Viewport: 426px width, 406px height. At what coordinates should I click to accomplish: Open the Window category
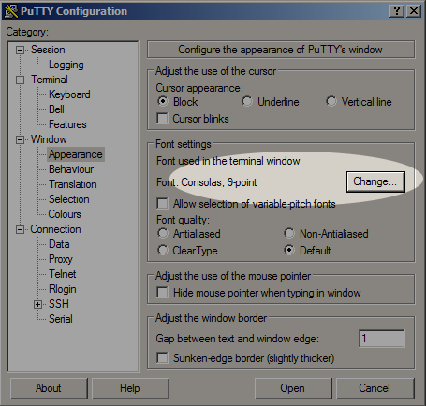tap(49, 139)
